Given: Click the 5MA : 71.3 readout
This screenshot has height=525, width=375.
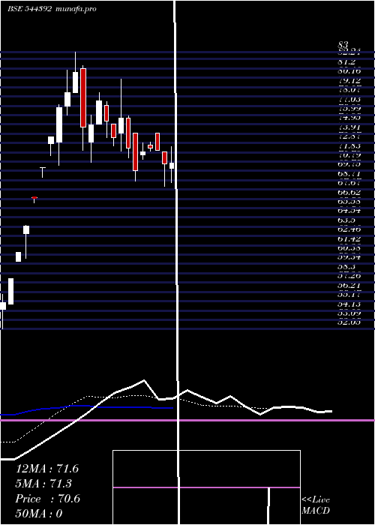Looking at the screenshot, I should tap(43, 484).
